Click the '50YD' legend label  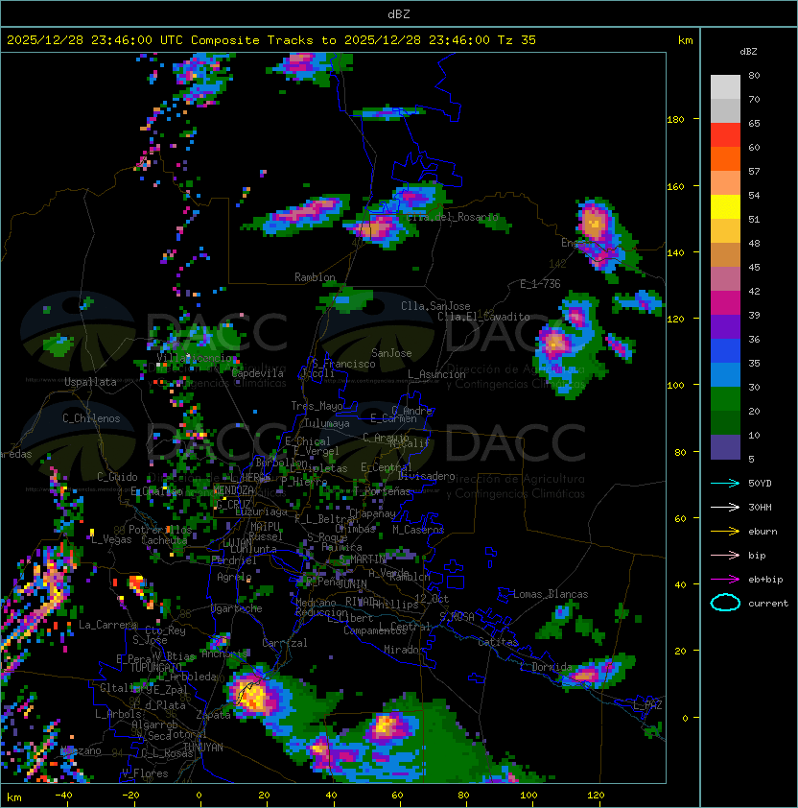coord(760,483)
